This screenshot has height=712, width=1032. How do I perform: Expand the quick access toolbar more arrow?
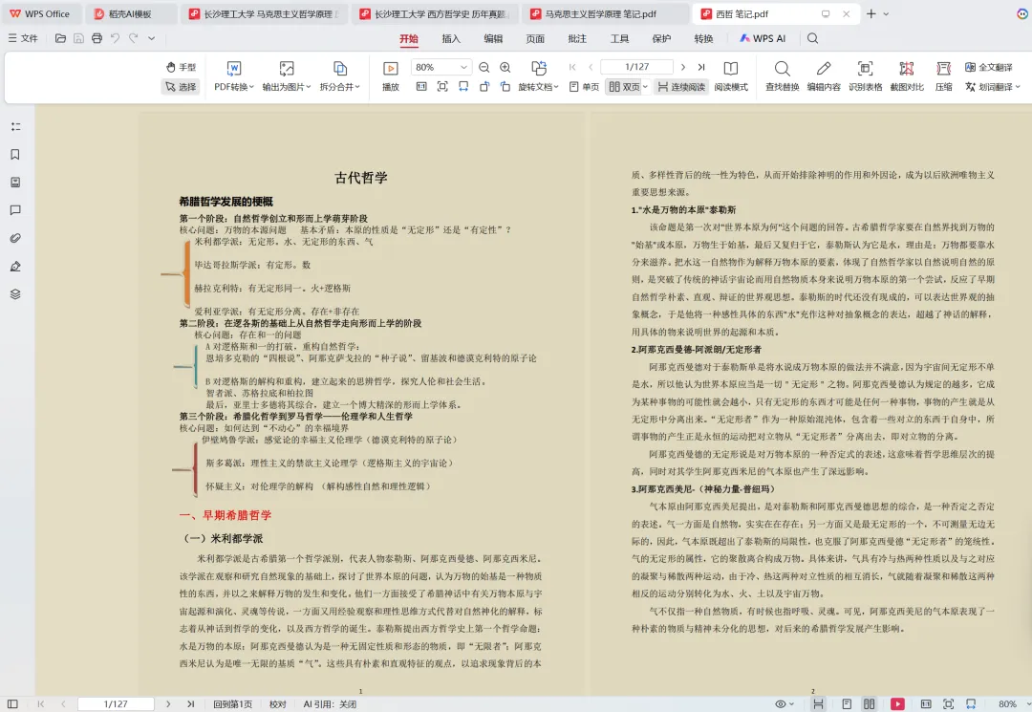point(151,38)
